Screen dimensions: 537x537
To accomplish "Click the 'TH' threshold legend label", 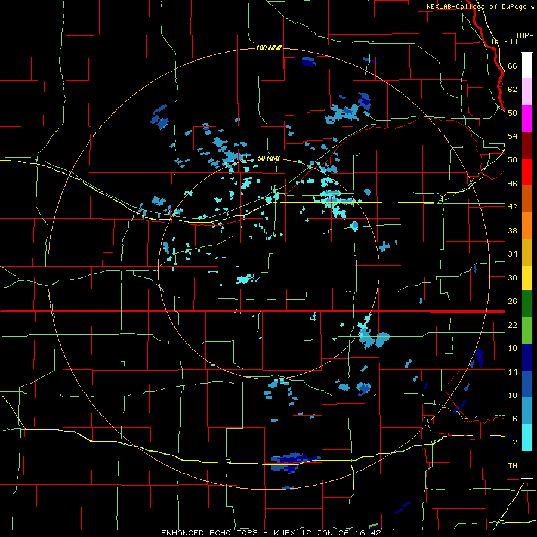I will 513,465.
